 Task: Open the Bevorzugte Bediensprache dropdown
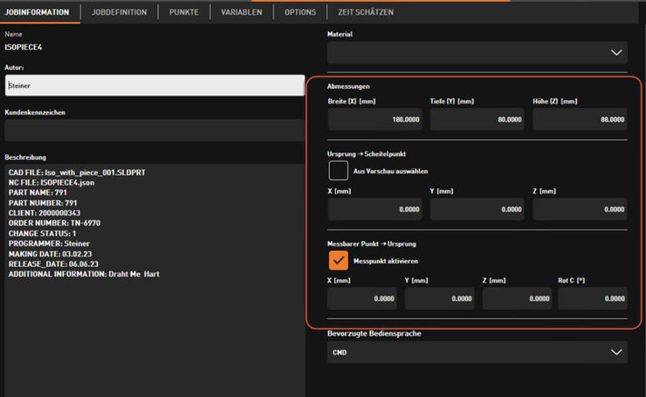tap(477, 352)
